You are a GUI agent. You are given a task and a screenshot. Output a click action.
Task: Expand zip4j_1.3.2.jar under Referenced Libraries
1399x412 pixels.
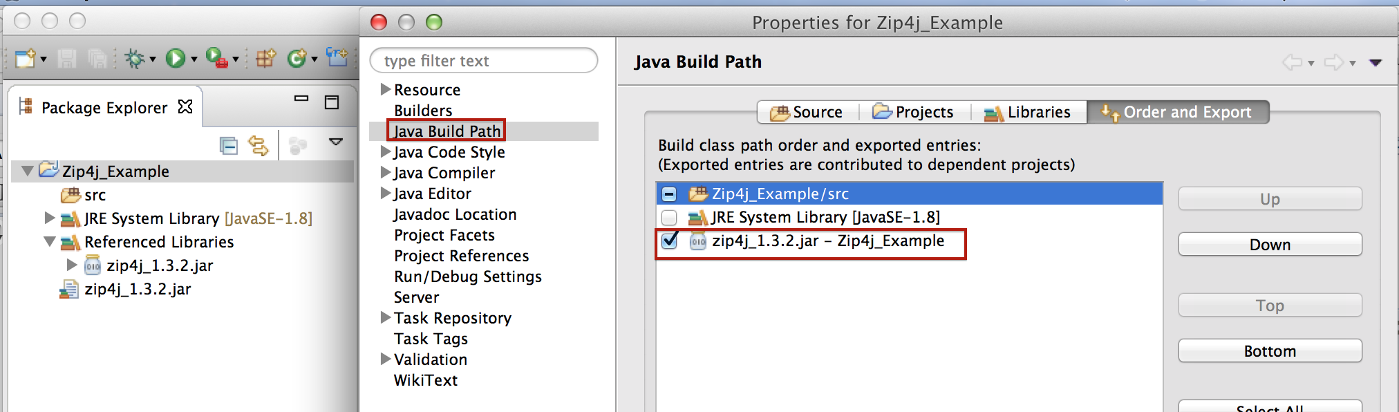pos(72,265)
